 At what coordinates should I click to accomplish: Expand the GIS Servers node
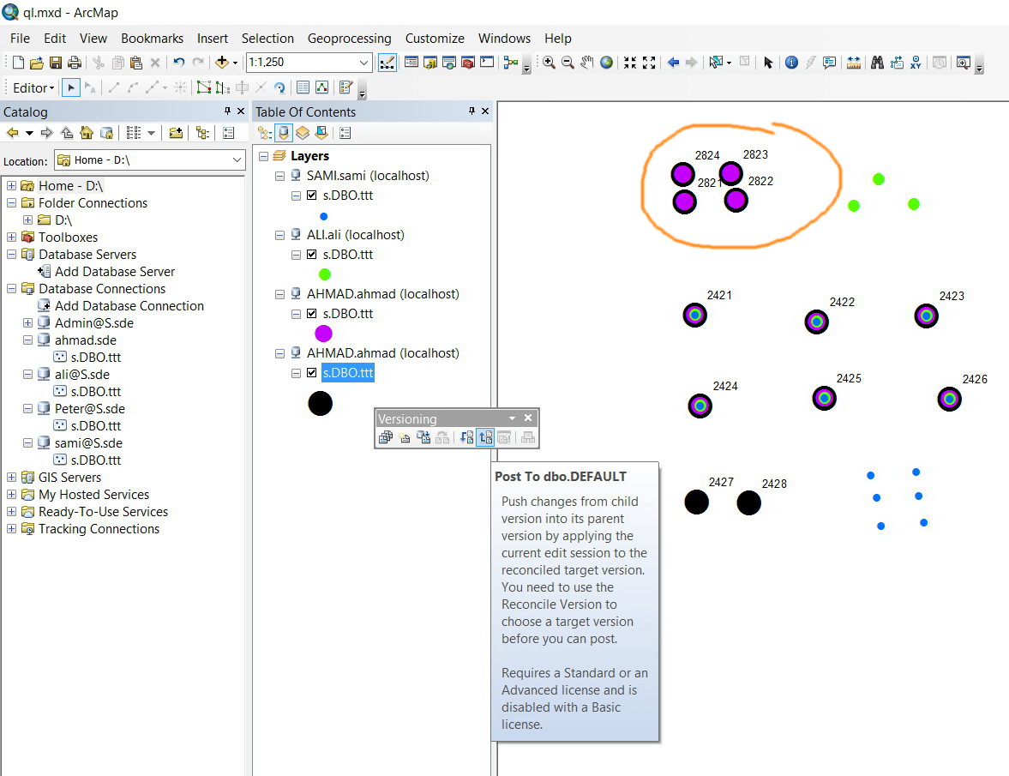[x=12, y=477]
